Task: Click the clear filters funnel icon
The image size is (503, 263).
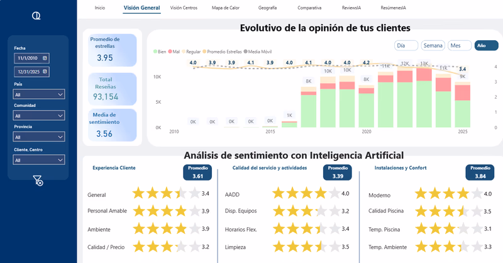Action: click(x=38, y=181)
